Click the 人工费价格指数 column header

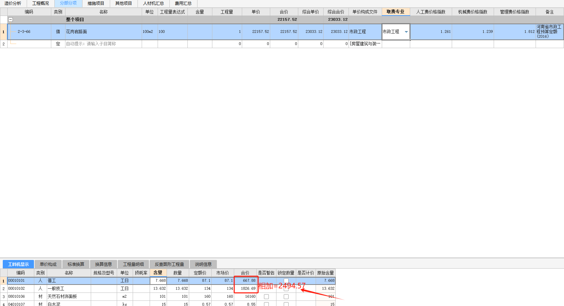[431, 12]
